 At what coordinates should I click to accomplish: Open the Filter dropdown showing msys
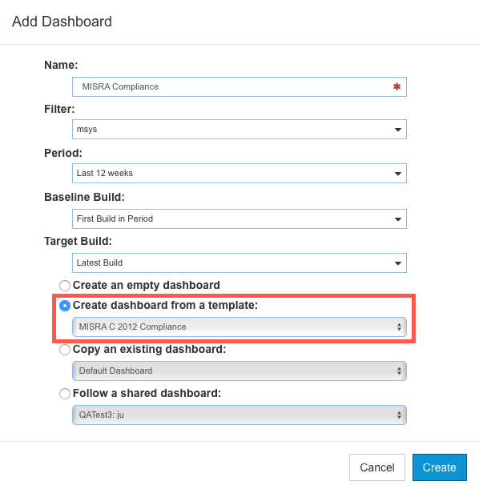[239, 129]
